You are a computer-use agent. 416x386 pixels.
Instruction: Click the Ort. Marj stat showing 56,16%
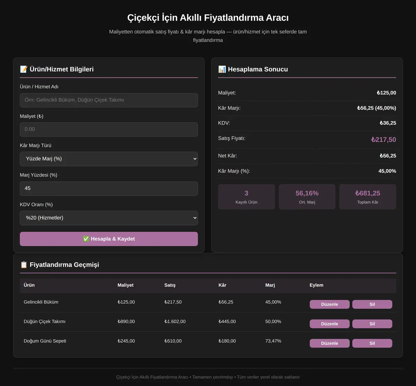pos(307,197)
